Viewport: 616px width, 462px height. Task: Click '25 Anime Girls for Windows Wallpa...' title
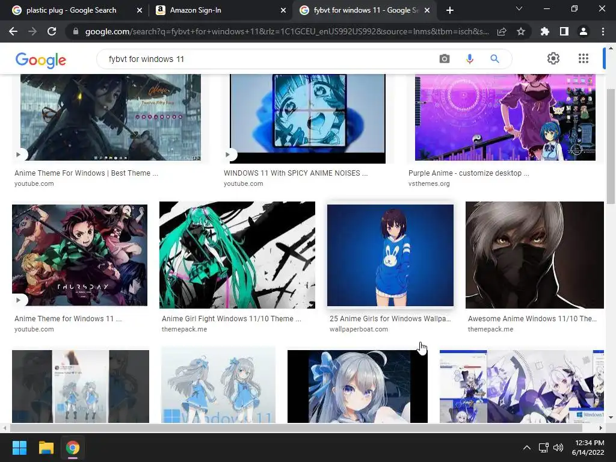pyautogui.click(x=390, y=319)
